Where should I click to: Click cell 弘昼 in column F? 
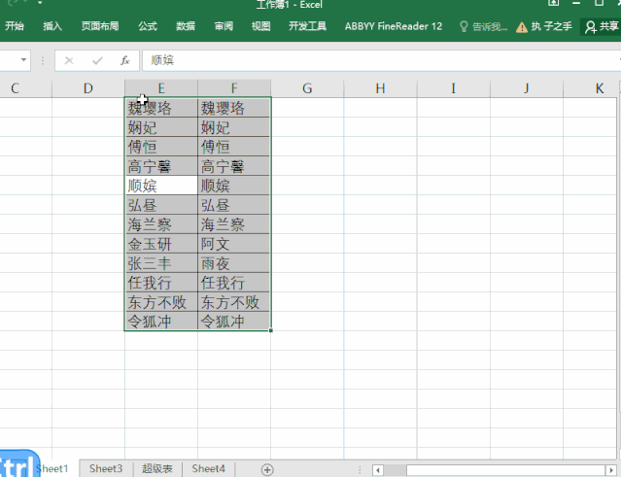(234, 205)
